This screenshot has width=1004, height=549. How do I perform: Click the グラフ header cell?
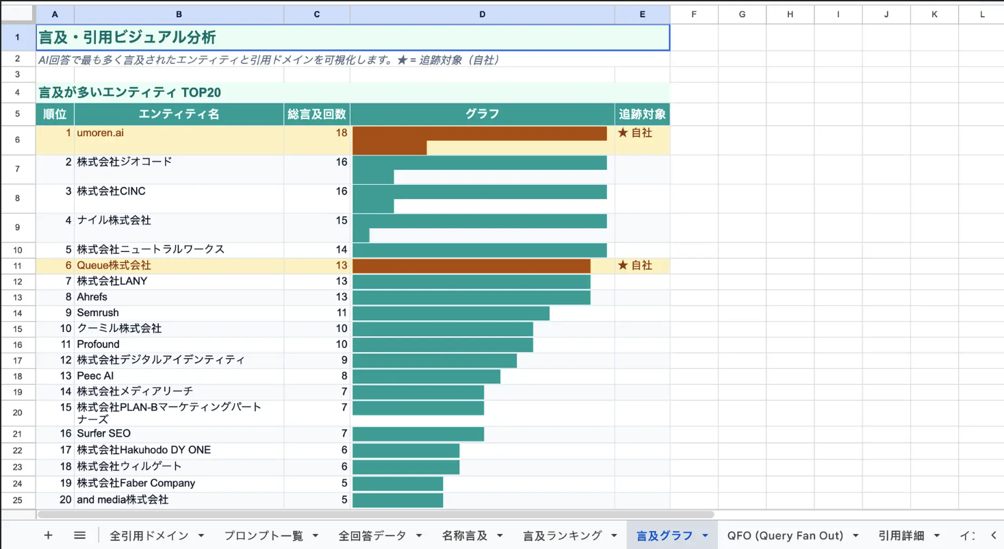pyautogui.click(x=482, y=114)
